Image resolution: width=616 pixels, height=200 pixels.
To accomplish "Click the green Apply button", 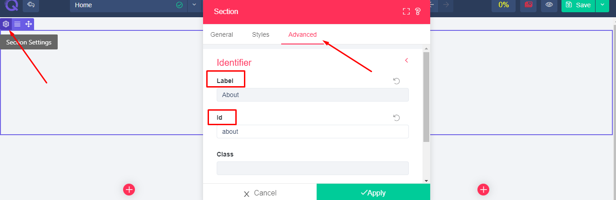I will point(373,193).
